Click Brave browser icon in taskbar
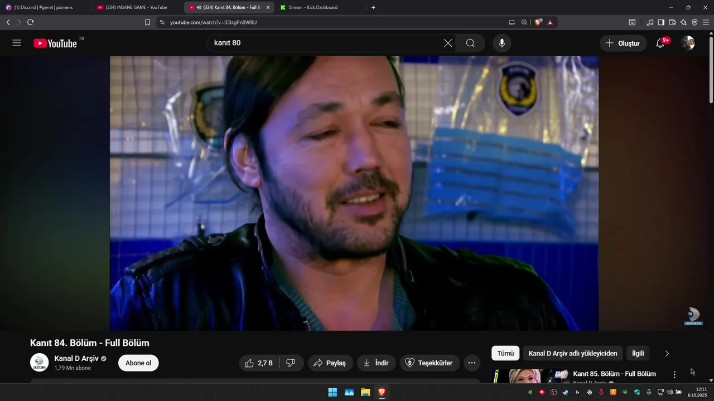The image size is (714, 401). coord(382,392)
